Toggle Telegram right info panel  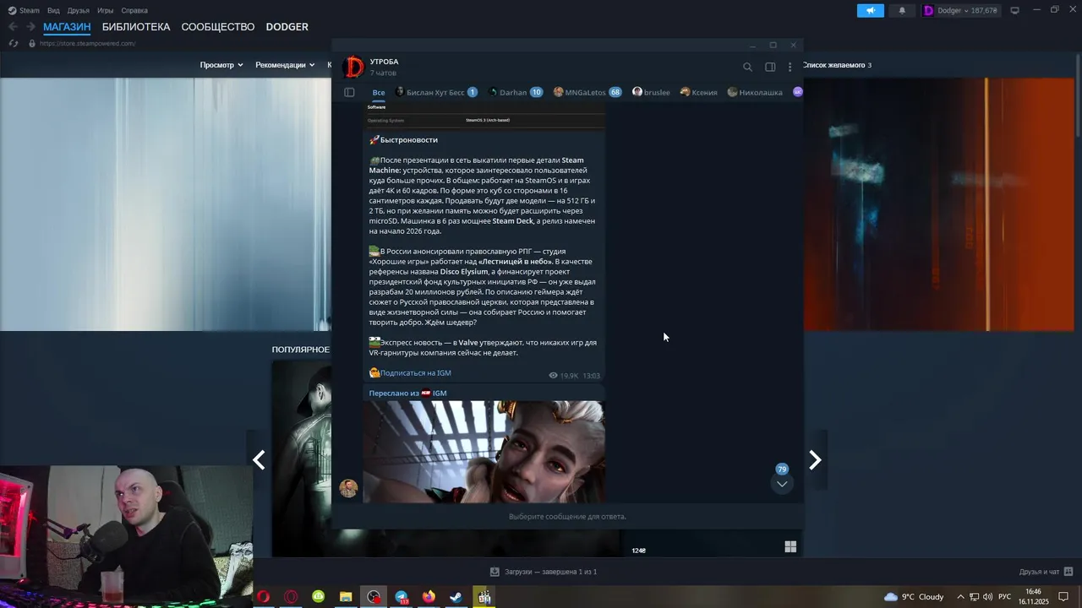point(770,67)
